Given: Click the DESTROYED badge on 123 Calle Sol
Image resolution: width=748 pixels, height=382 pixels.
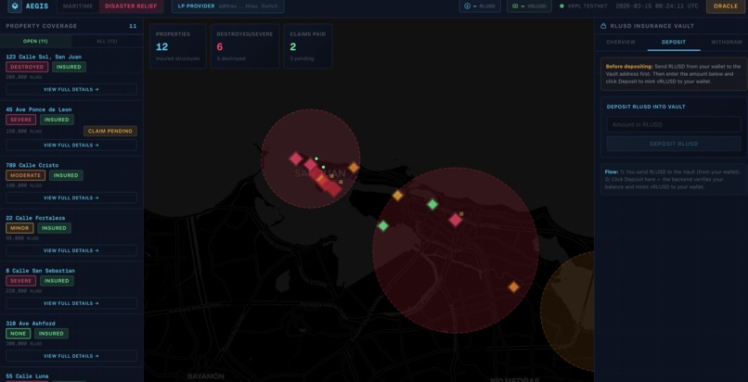Looking at the screenshot, I should point(27,67).
